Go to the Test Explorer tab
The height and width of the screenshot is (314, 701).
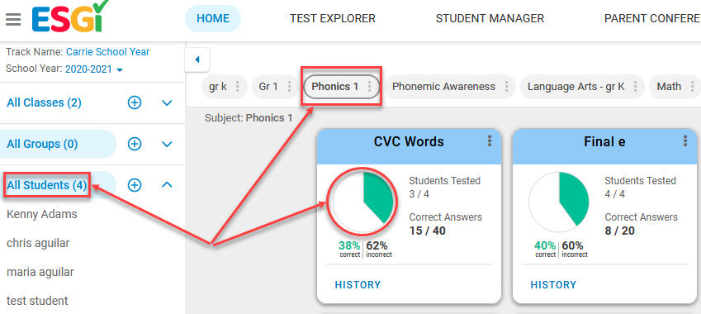click(x=333, y=19)
